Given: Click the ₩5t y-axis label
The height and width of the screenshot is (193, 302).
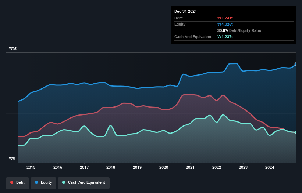Looking at the screenshot, I should point(13,48).
